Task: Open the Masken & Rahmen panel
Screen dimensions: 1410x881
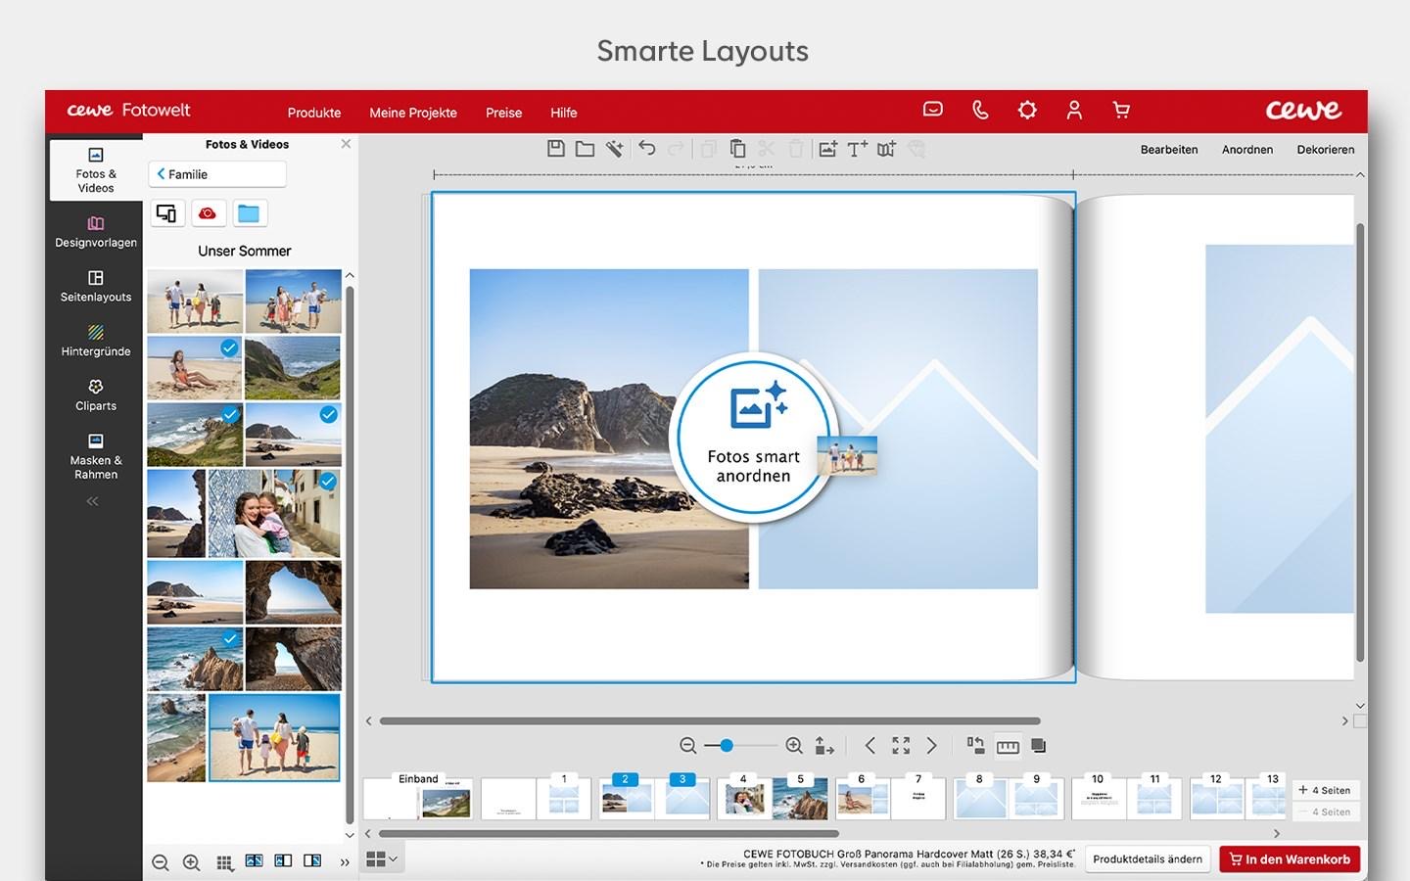Action: tap(96, 456)
